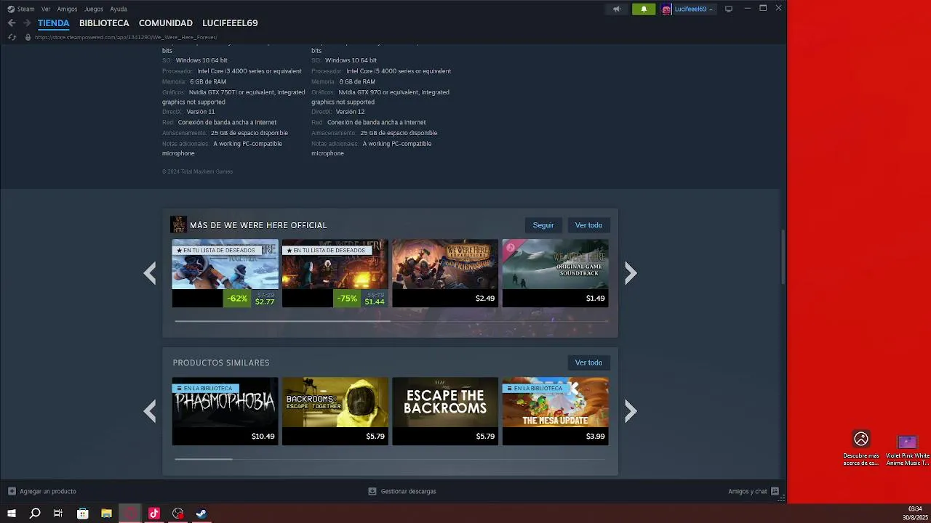Switch to the TIENDA tab
931x523 pixels.
click(54, 23)
